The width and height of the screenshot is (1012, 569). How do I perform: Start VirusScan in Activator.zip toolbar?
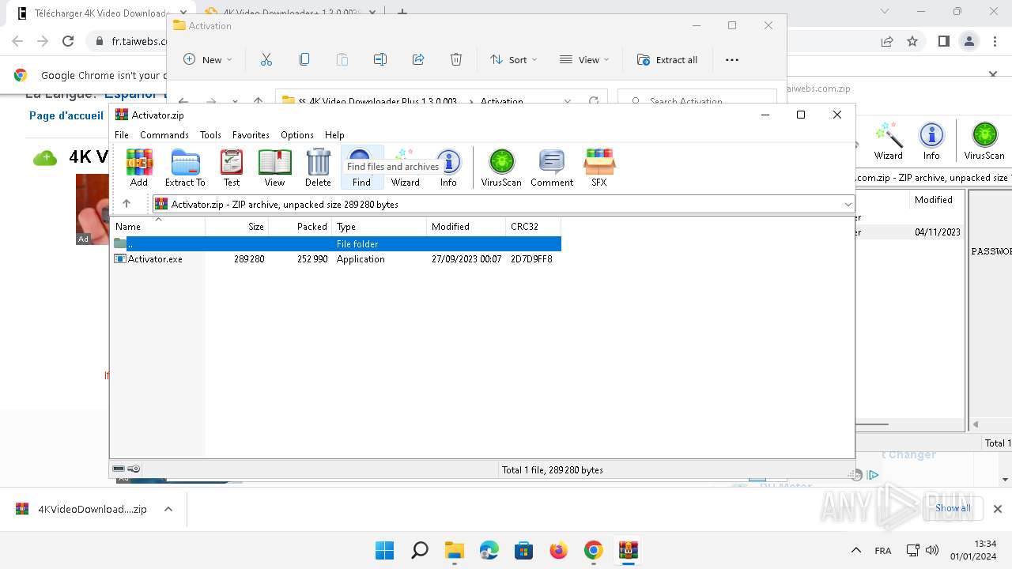501,168
